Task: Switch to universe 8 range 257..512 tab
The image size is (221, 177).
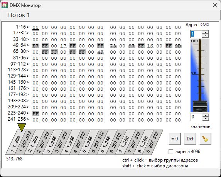Action: point(153,142)
